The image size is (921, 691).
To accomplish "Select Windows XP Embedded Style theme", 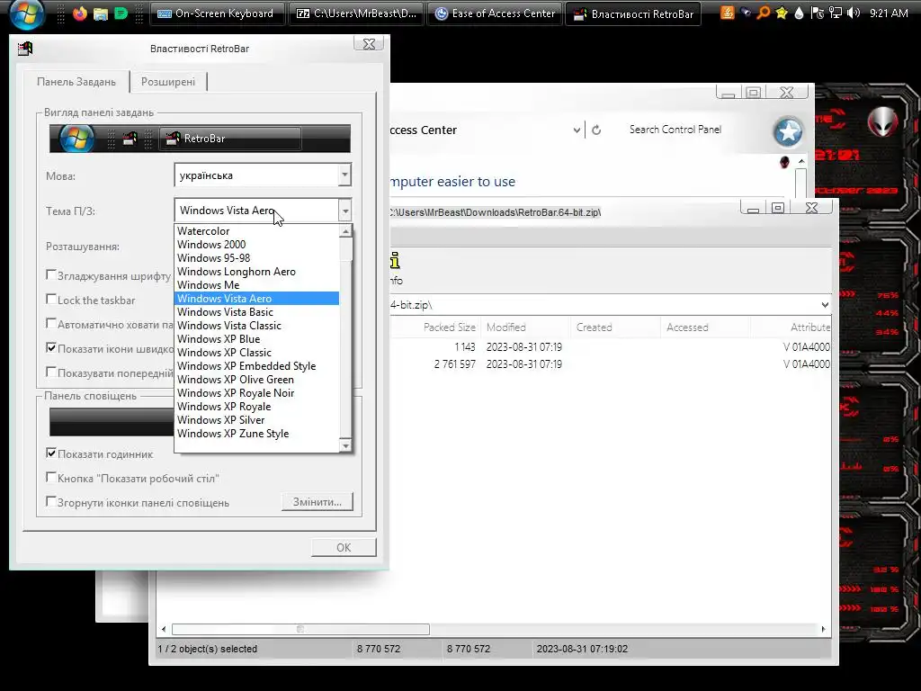I will tap(256, 366).
